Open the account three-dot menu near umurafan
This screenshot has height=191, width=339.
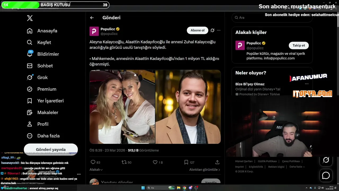(79, 174)
